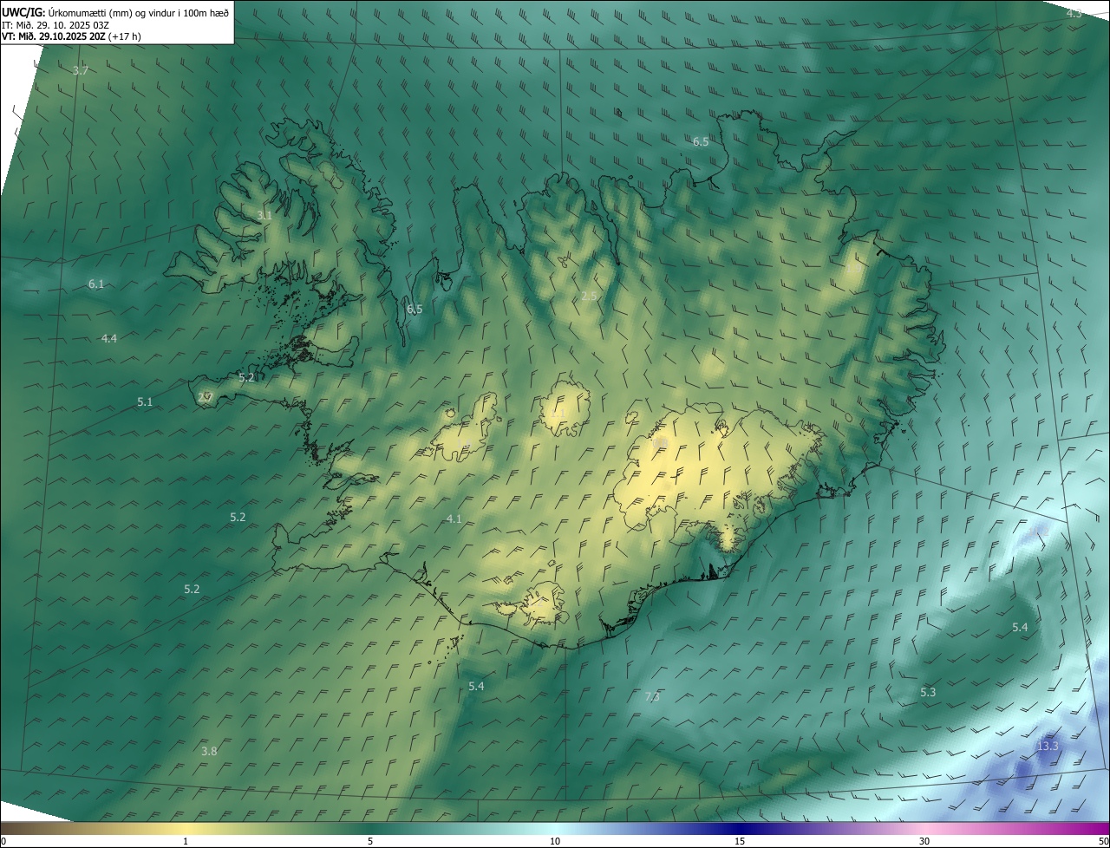
Task: Select the 5.1 value west of Snæfellsnes
Action: pyautogui.click(x=145, y=402)
